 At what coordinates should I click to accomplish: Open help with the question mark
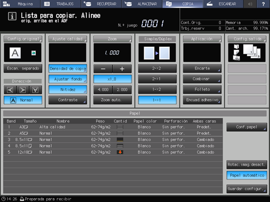point(263,4)
